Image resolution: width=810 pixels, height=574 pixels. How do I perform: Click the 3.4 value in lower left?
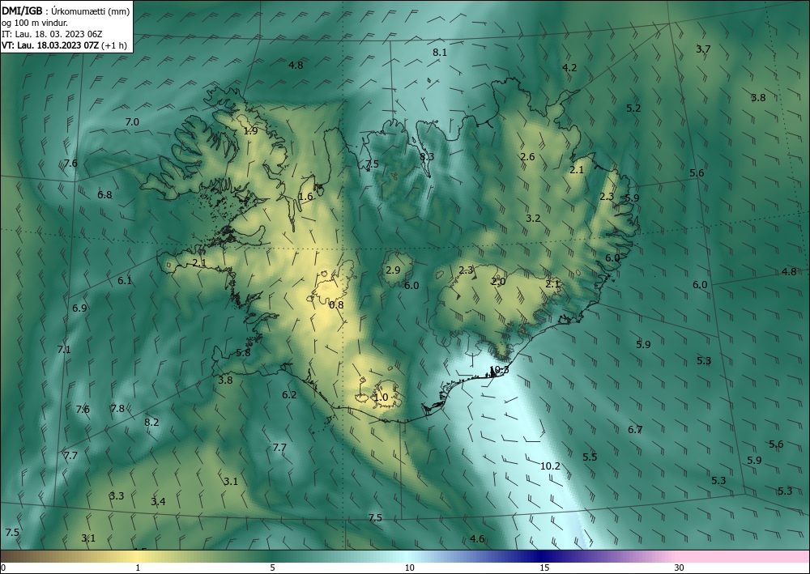(x=158, y=501)
